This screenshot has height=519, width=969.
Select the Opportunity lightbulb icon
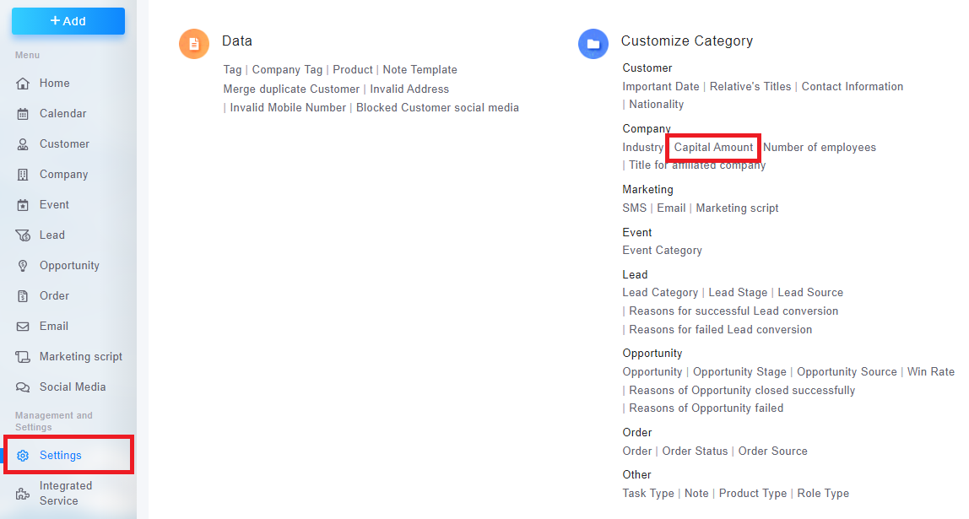click(x=23, y=266)
